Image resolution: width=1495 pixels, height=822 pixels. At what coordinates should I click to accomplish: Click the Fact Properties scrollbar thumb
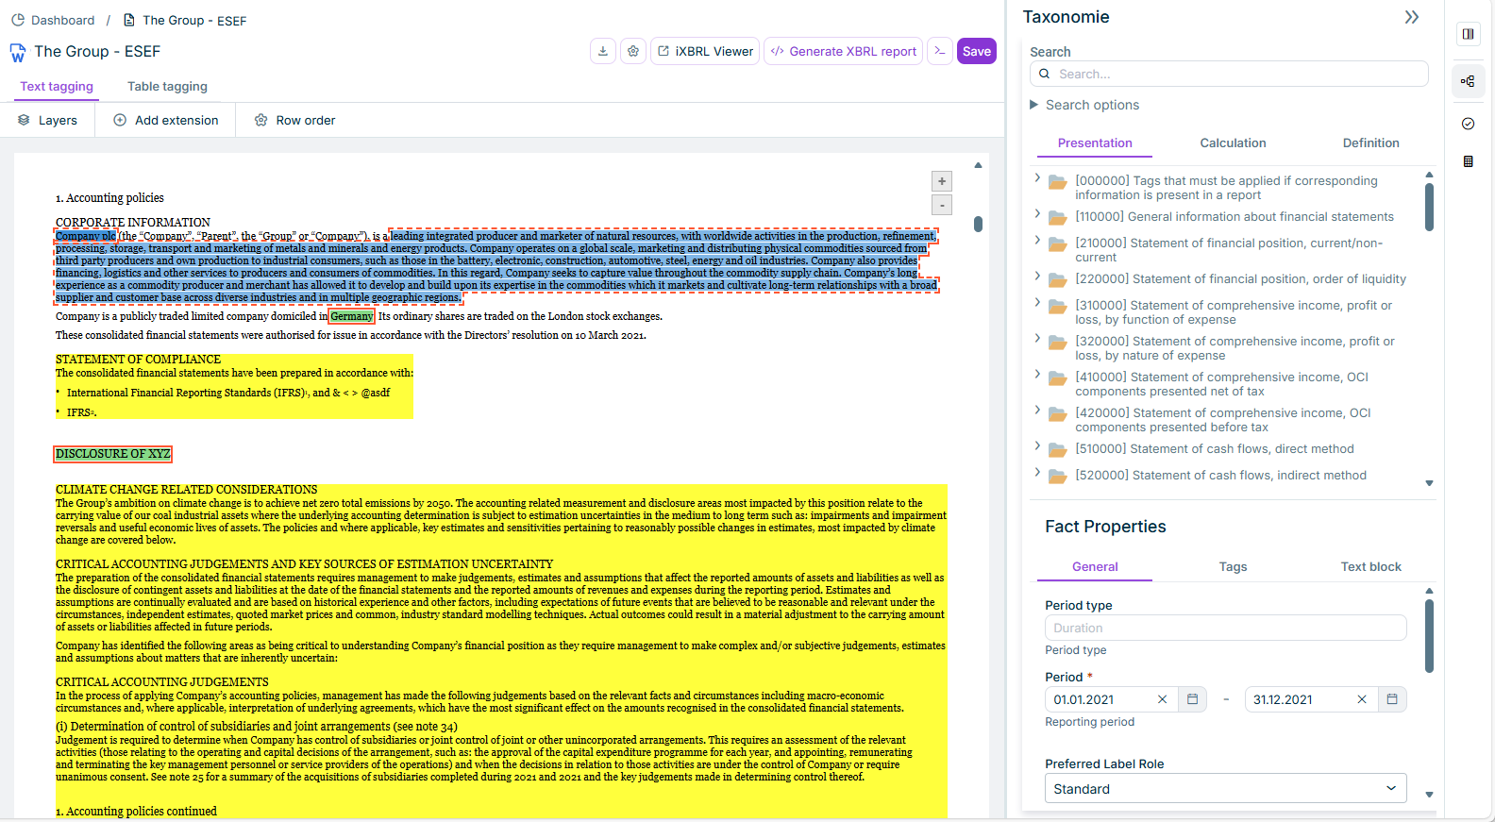(1429, 636)
